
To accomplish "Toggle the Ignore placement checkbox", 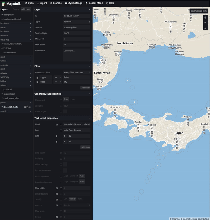I will click(65, 170).
